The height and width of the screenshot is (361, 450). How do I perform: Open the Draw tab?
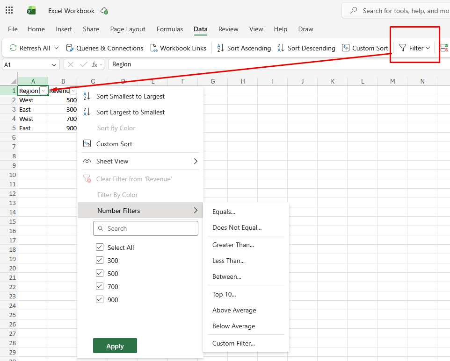[305, 29]
